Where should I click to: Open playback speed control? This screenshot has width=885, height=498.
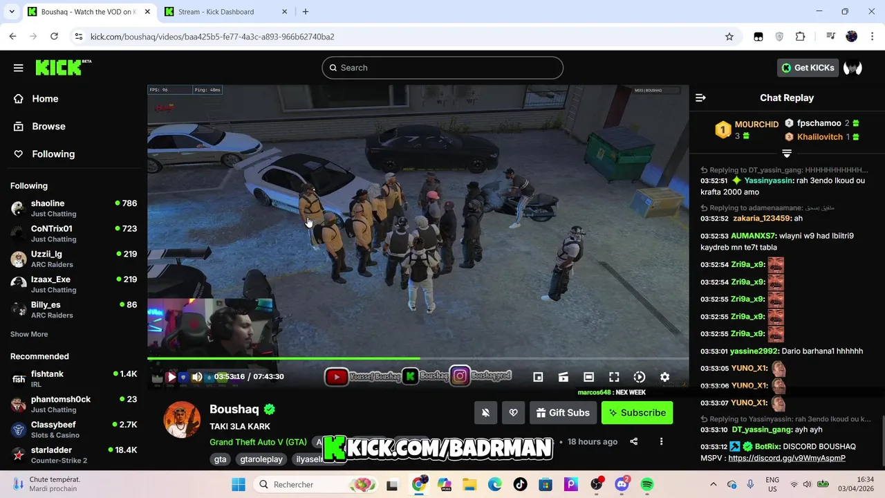pos(640,377)
